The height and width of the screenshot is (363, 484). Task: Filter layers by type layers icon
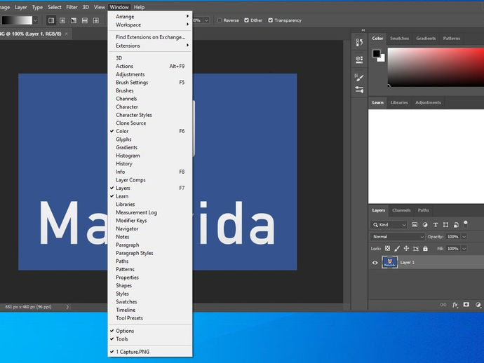(435, 224)
